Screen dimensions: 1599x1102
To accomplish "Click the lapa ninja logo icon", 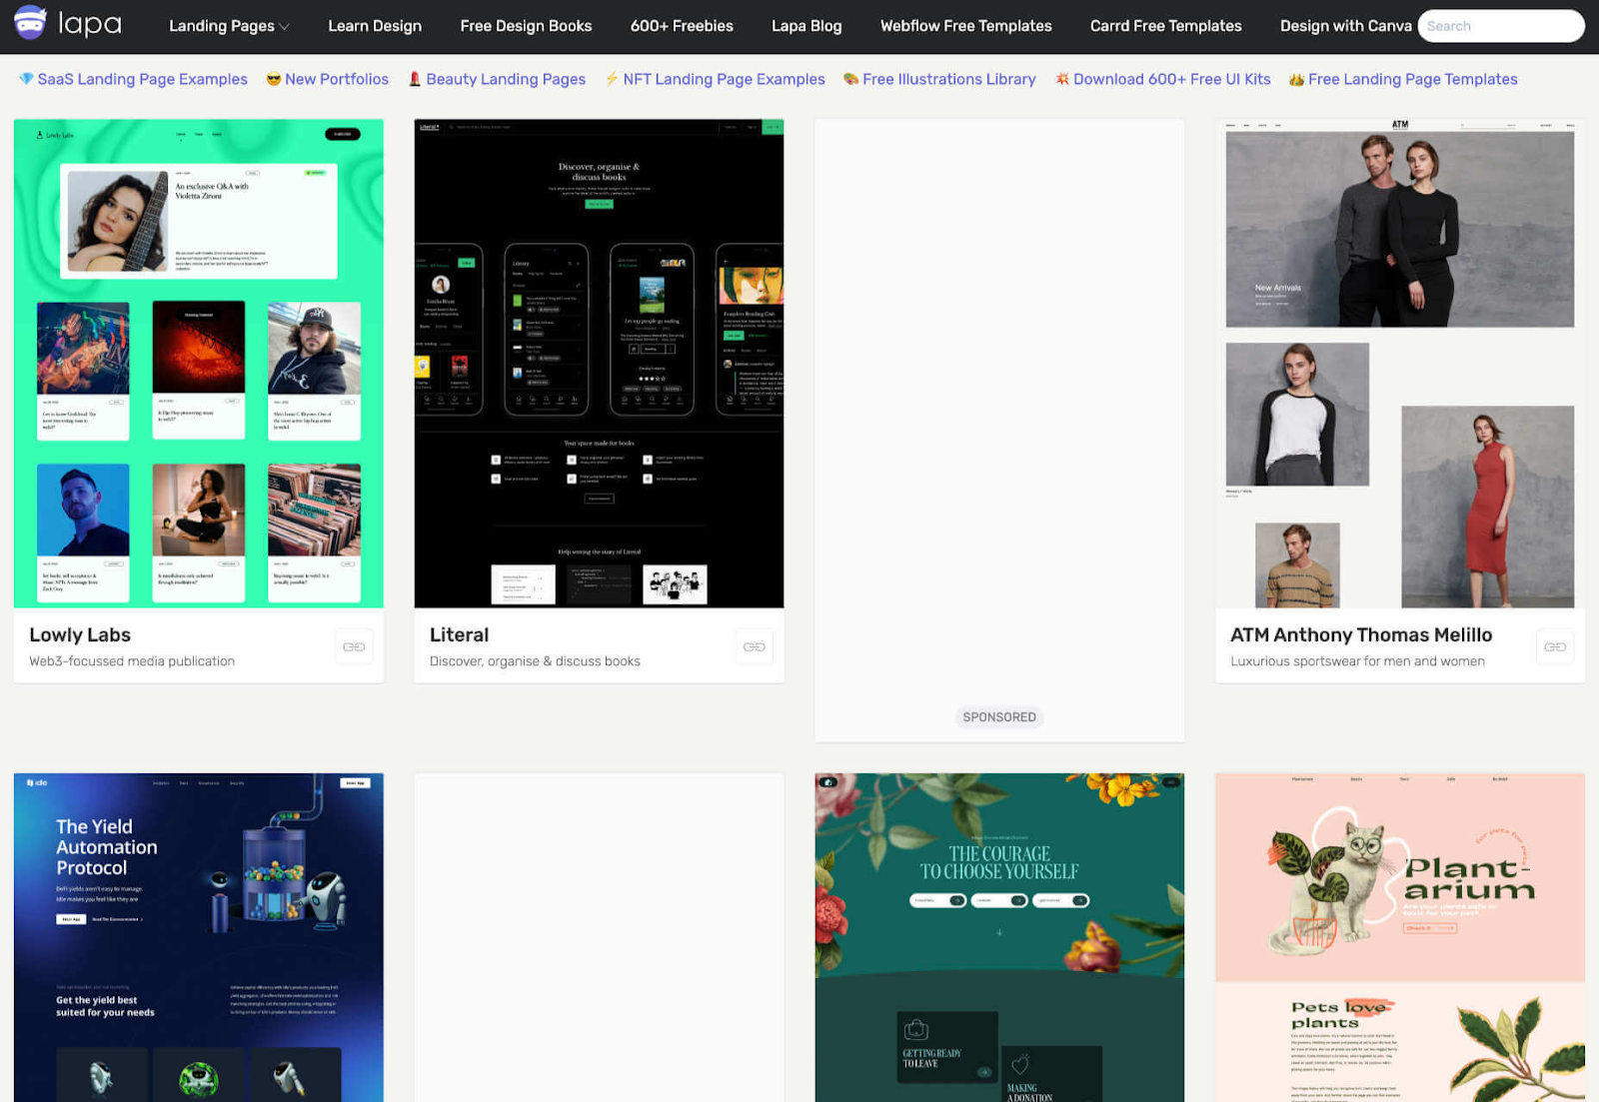I will [30, 23].
